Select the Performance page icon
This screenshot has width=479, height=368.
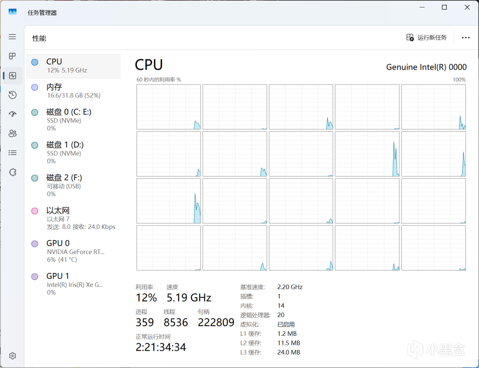pyautogui.click(x=12, y=76)
